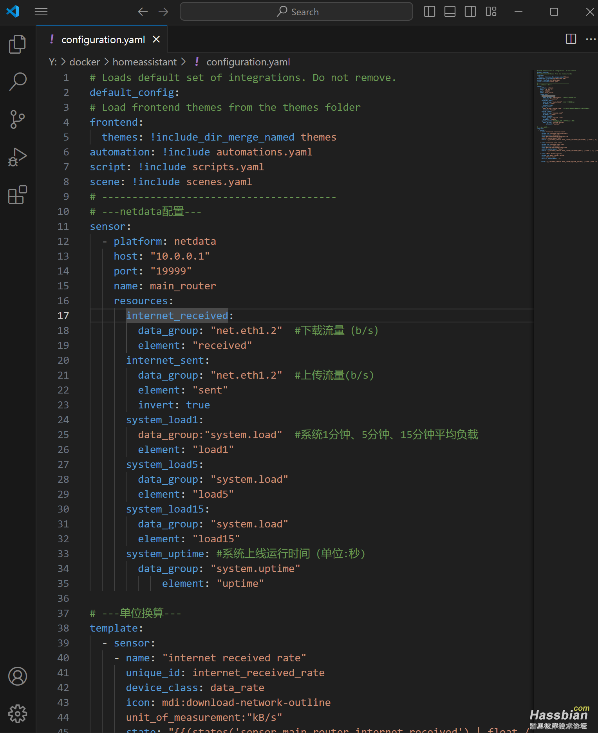The height and width of the screenshot is (733, 598).
Task: Click line number 38 in gutter
Action: [63, 628]
